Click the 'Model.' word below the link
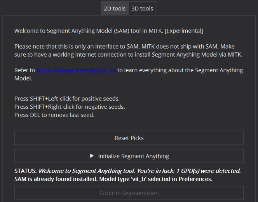The height and width of the screenshot is (202, 258). coord(23,78)
